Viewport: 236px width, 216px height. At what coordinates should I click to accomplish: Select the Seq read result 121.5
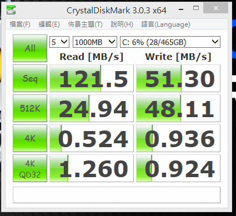pyautogui.click(x=92, y=78)
